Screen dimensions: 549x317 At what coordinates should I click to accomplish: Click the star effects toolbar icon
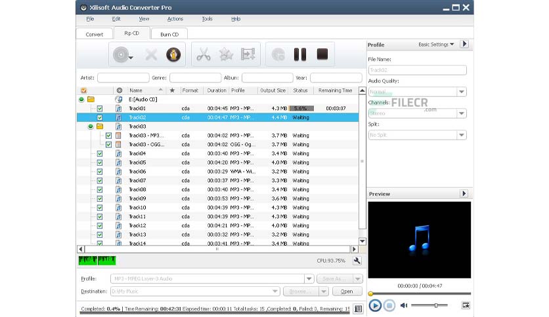(226, 54)
